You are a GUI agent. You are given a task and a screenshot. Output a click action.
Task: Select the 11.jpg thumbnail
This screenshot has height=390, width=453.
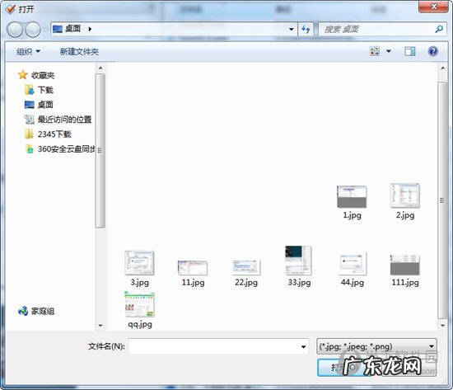[x=193, y=268]
